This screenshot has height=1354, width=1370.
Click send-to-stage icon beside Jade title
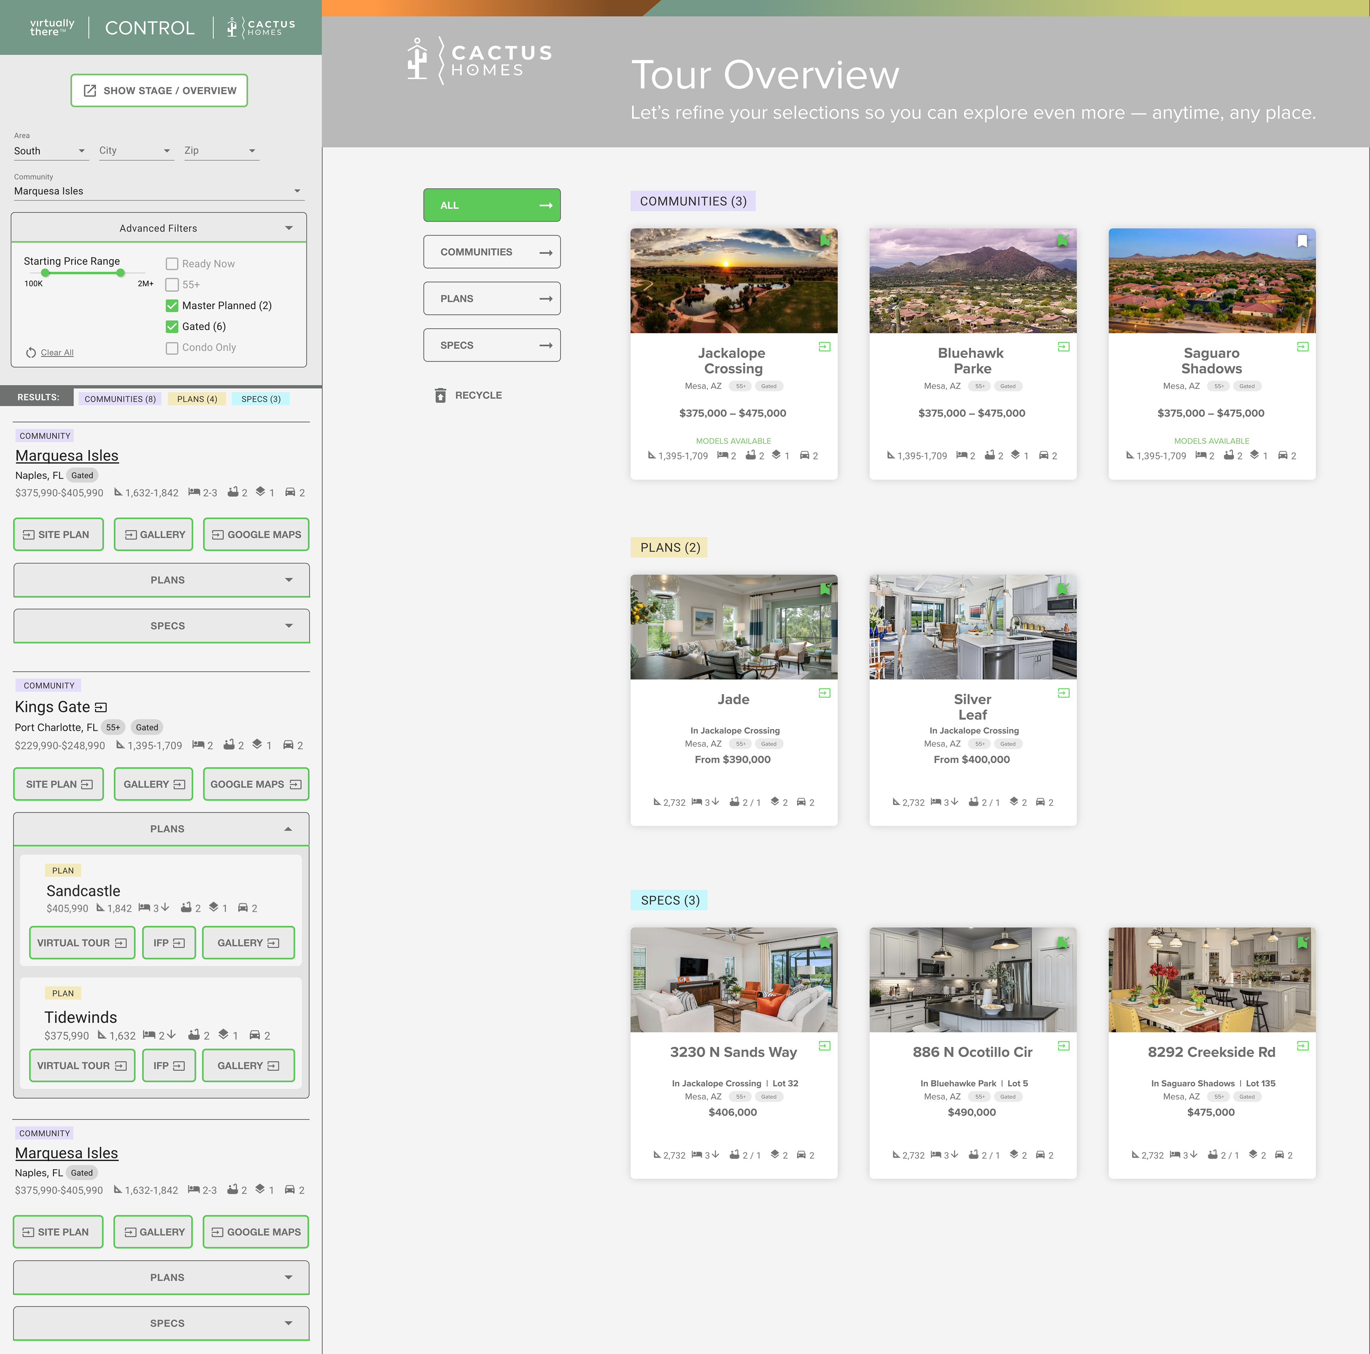point(825,693)
